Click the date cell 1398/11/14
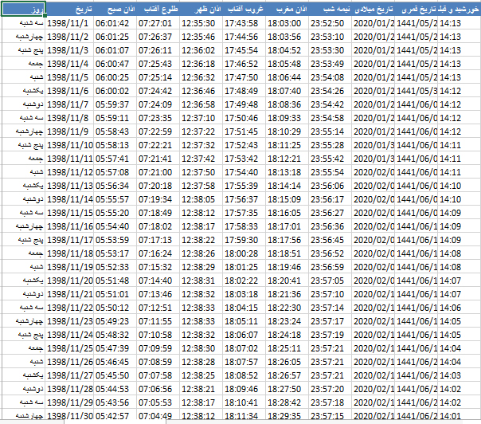Viewport: 481px width, 424px height. tap(69, 199)
